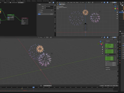Open Global orientation dropdown in orthographic viewport
Viewport: 124px width, 93px height.
[83, 3]
